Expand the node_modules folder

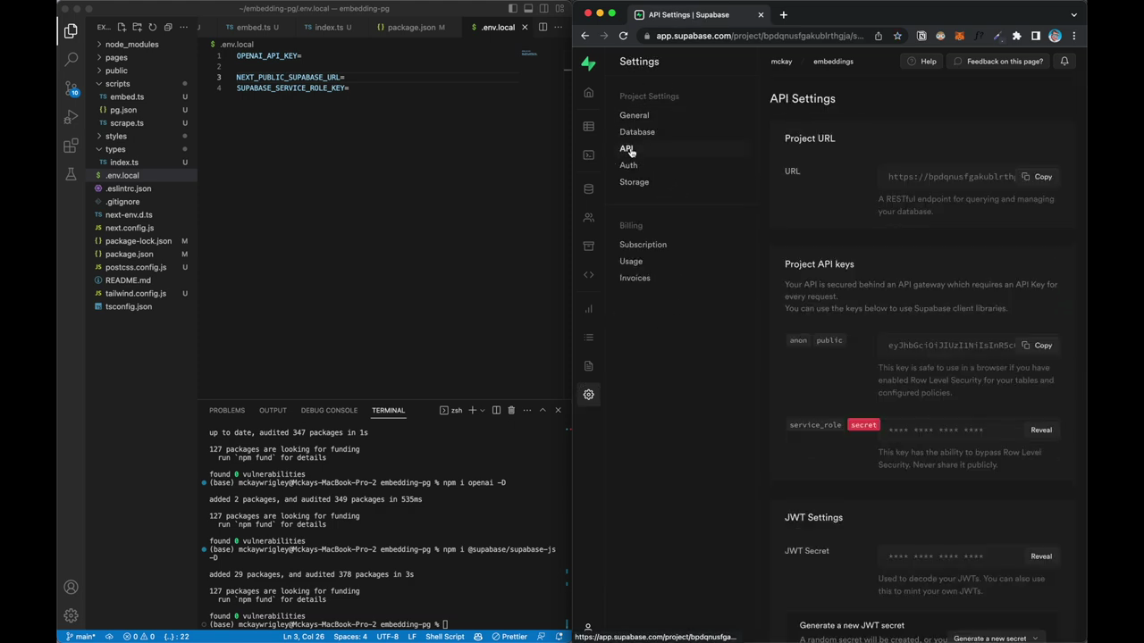(131, 44)
